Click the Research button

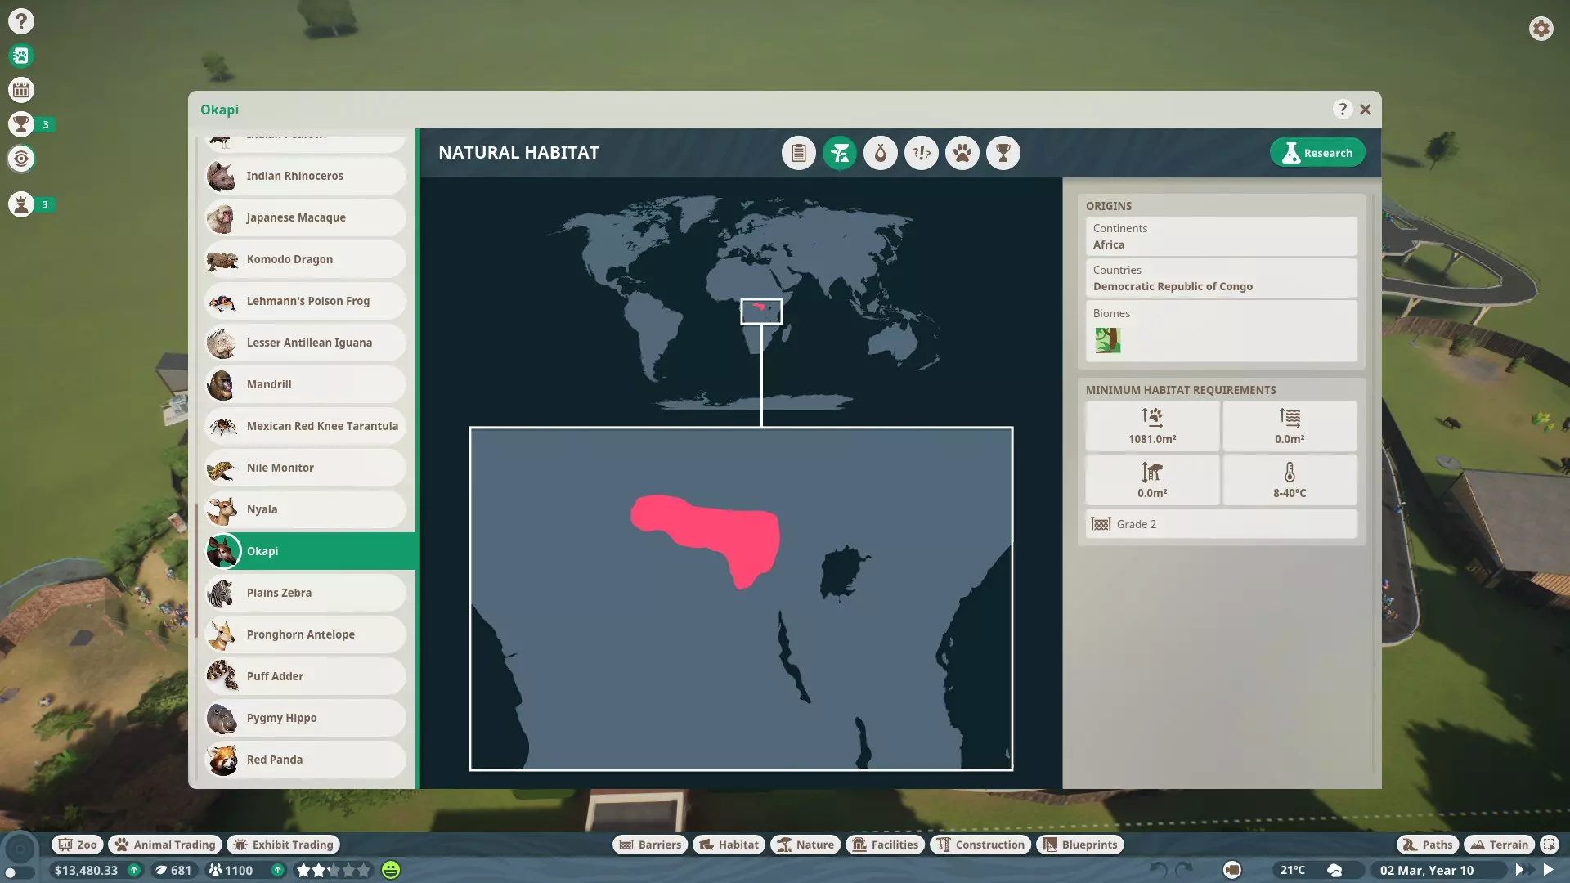[1317, 153]
